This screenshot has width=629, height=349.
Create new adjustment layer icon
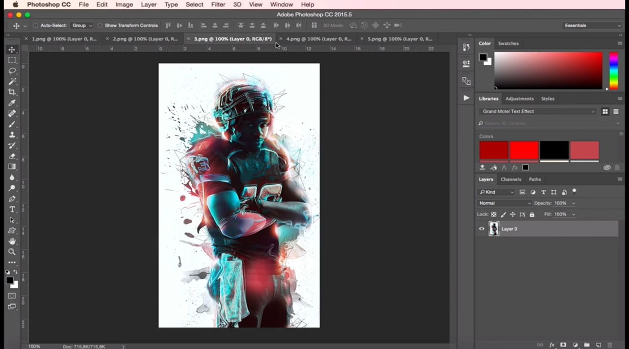point(575,345)
